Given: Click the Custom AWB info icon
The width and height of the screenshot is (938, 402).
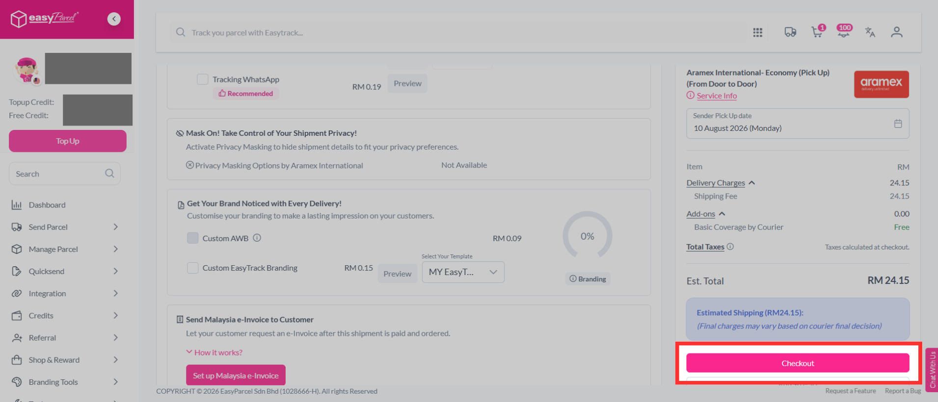Looking at the screenshot, I should 257,238.
